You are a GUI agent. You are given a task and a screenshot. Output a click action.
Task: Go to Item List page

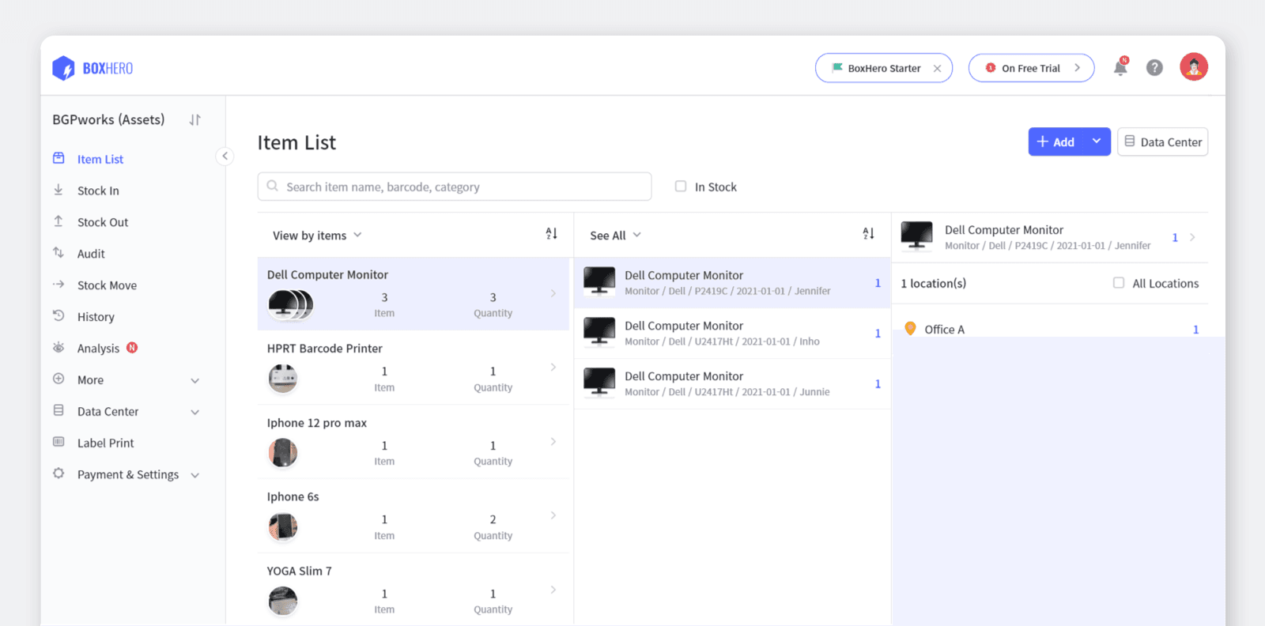[100, 159]
